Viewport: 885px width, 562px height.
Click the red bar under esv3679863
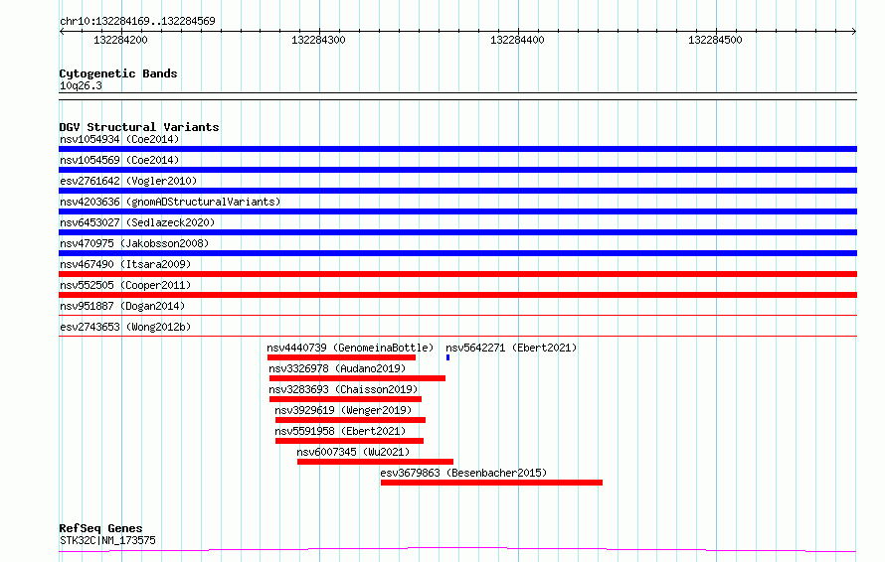coord(491,483)
